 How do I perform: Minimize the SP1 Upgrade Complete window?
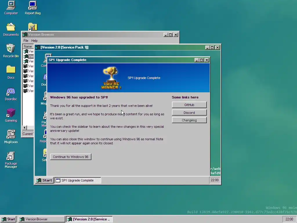[197, 60]
